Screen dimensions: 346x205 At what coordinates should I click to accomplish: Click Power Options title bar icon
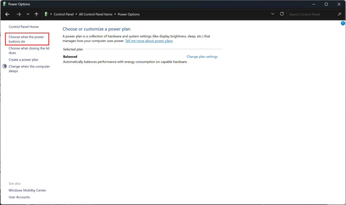pos(5,4)
